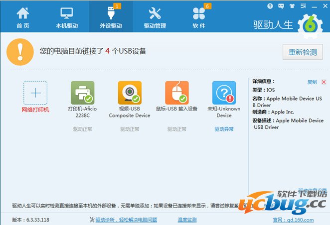Click the Add Network Printer plus icon

click(35, 93)
